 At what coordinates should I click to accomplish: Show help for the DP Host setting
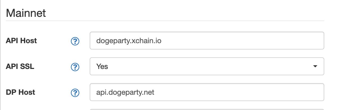[75, 93]
